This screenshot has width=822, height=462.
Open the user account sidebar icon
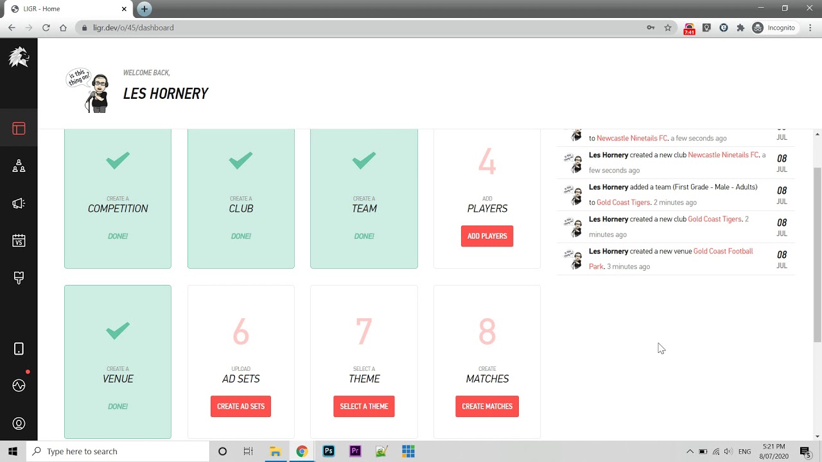tap(19, 424)
